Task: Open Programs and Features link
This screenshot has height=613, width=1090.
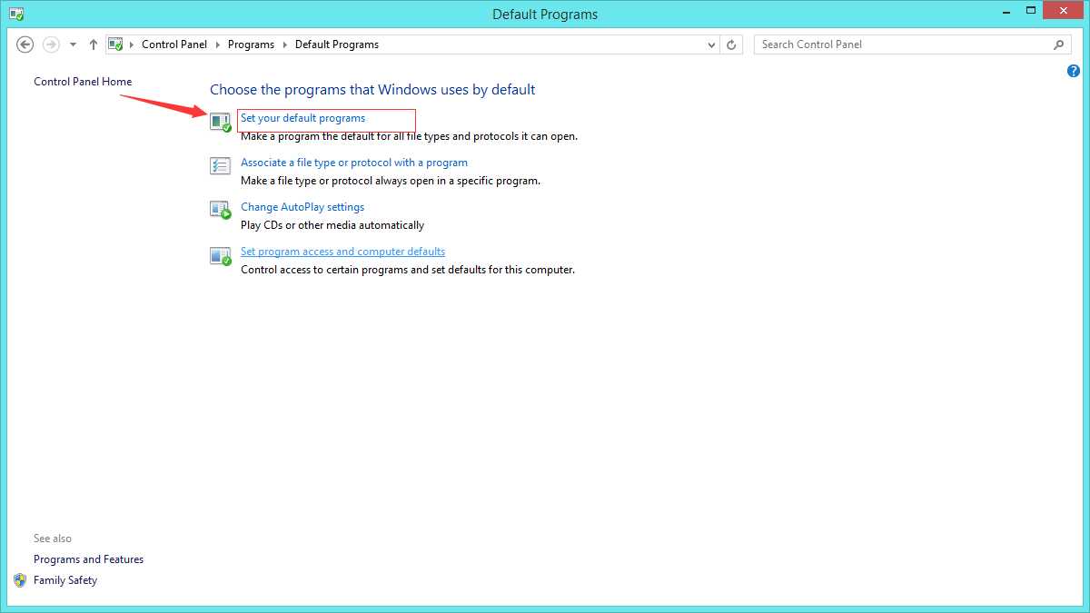Action: pos(88,559)
